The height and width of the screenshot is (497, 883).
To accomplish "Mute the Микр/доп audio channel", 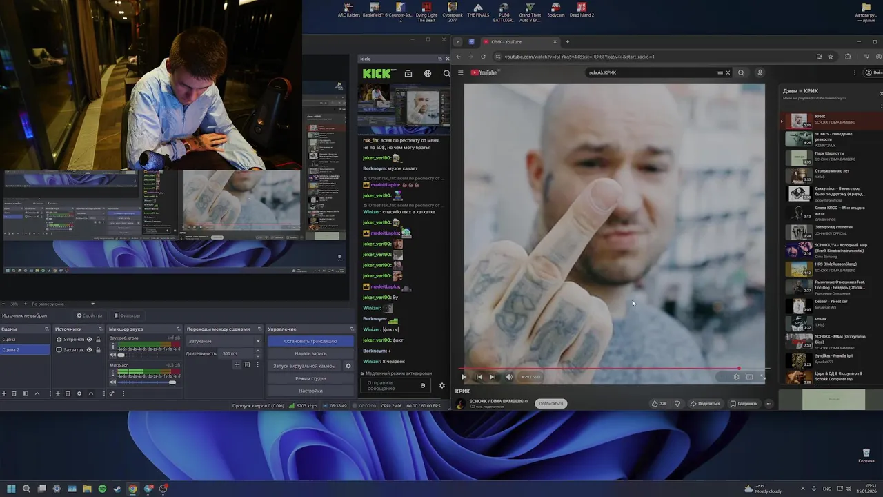I will coord(113,382).
